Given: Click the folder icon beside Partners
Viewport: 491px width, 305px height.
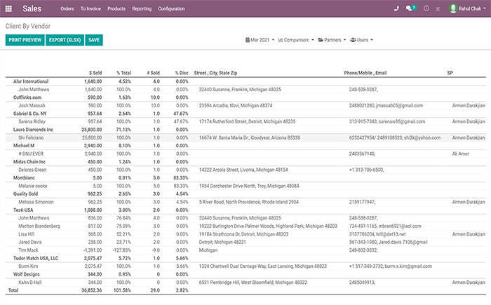Looking at the screenshot, I should coord(321,40).
